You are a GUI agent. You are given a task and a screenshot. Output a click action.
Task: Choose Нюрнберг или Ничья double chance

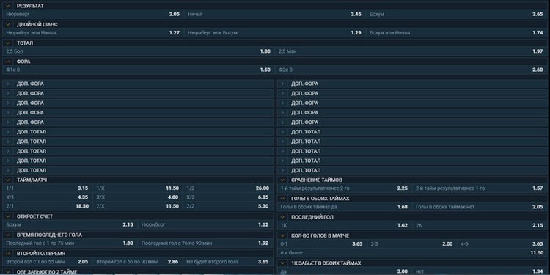click(x=92, y=32)
